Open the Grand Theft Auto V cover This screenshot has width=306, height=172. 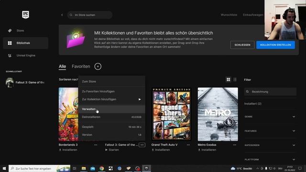[172, 114]
